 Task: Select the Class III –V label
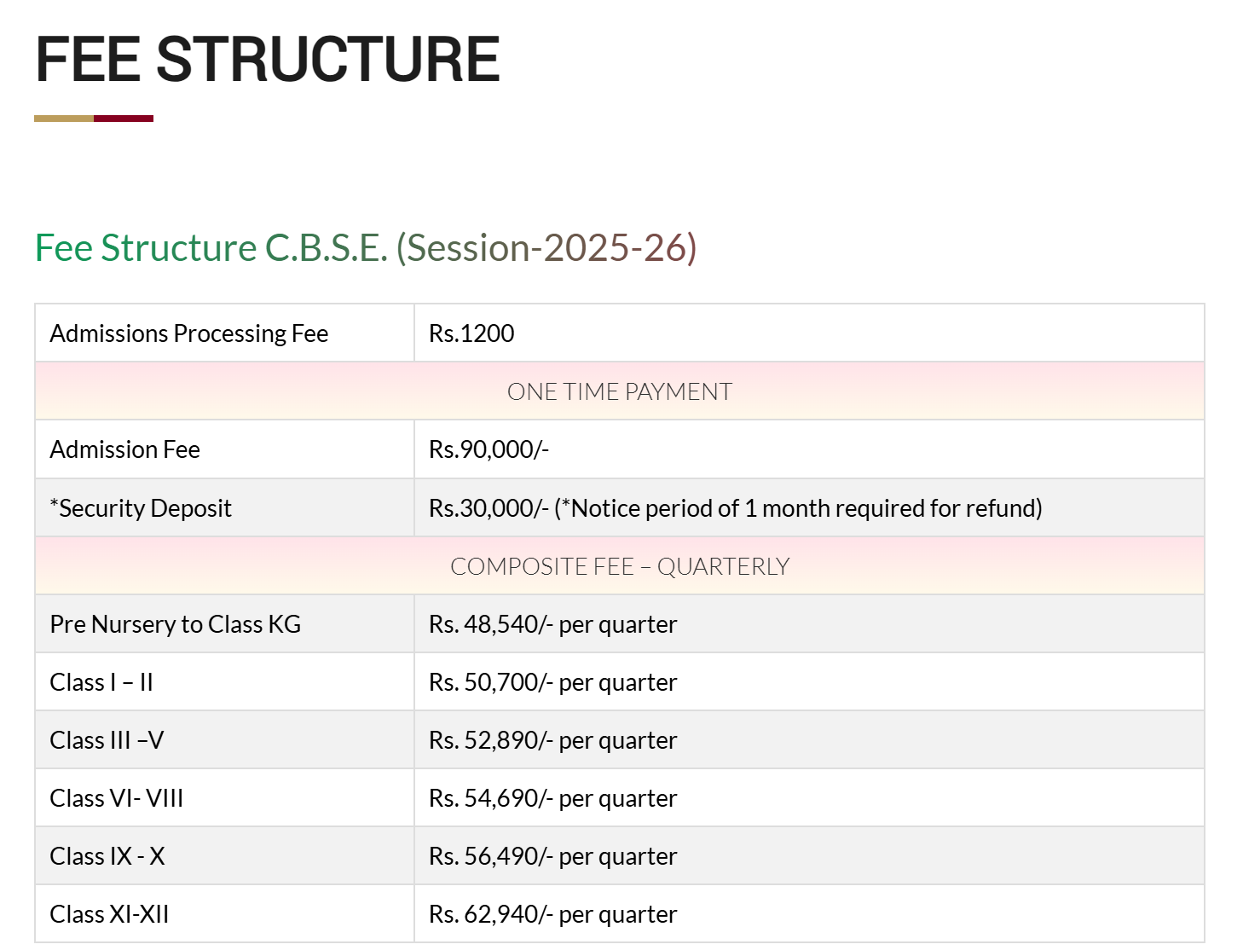click(107, 740)
